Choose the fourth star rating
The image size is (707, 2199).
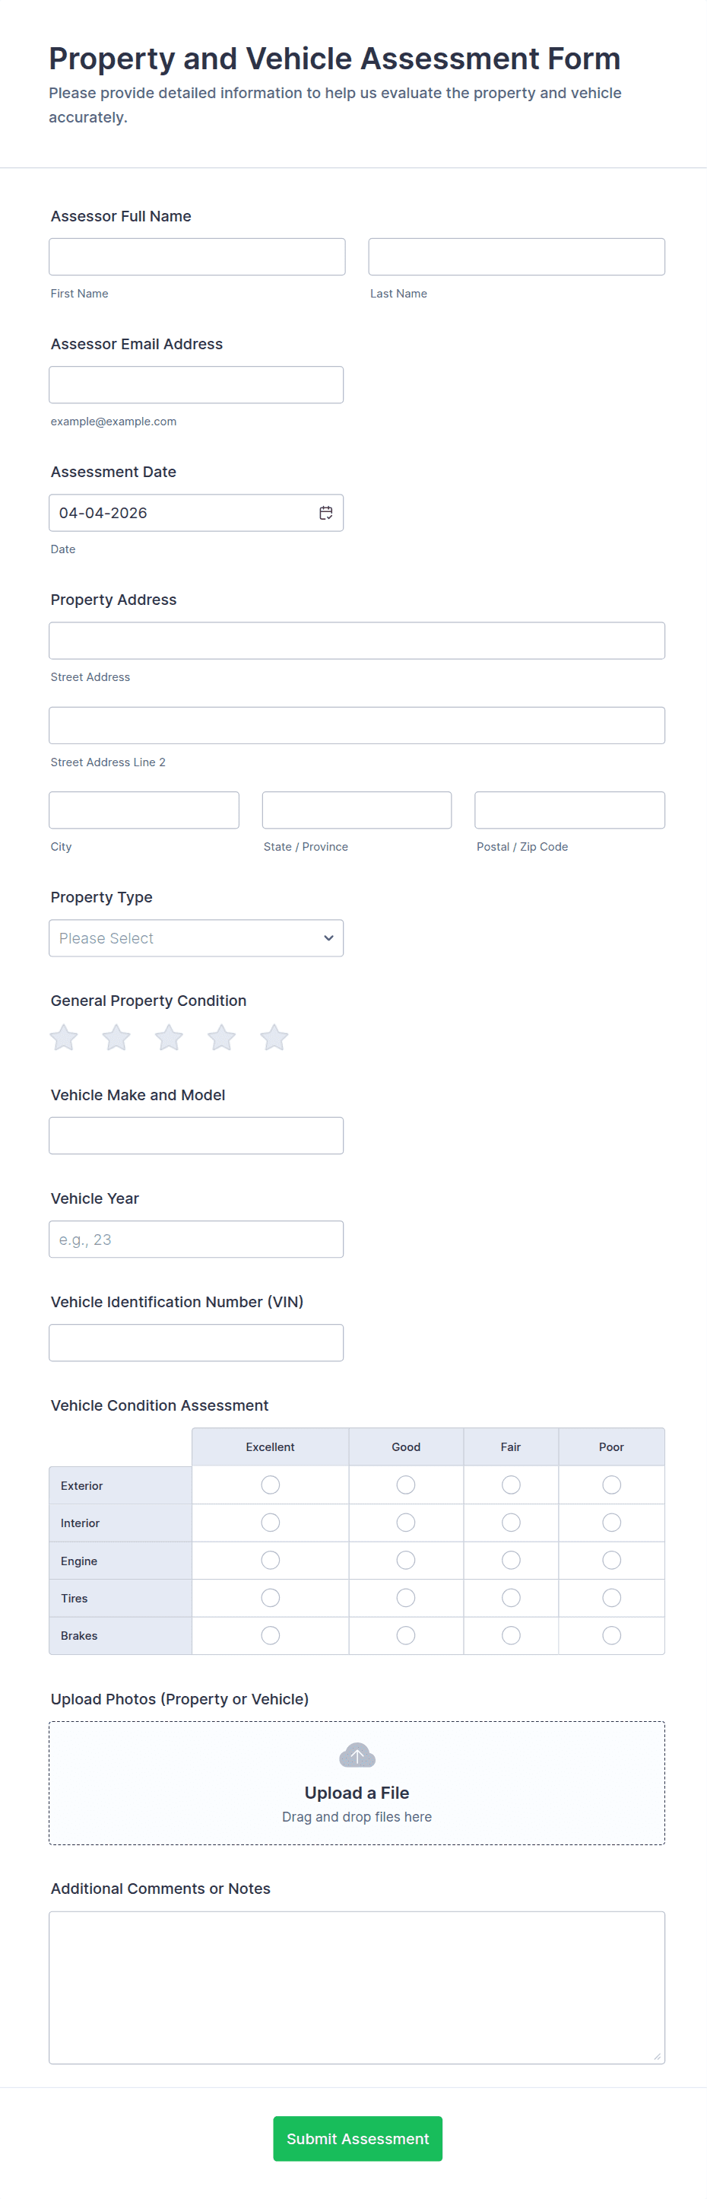coord(222,1038)
